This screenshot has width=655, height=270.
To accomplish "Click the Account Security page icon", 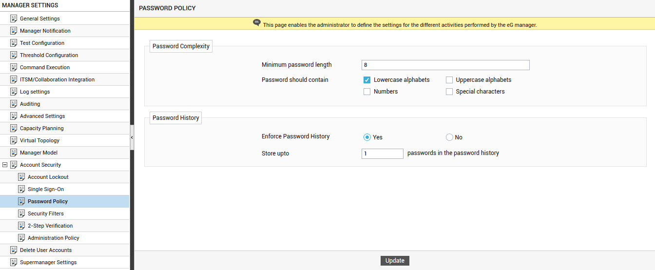I will (x=14, y=165).
